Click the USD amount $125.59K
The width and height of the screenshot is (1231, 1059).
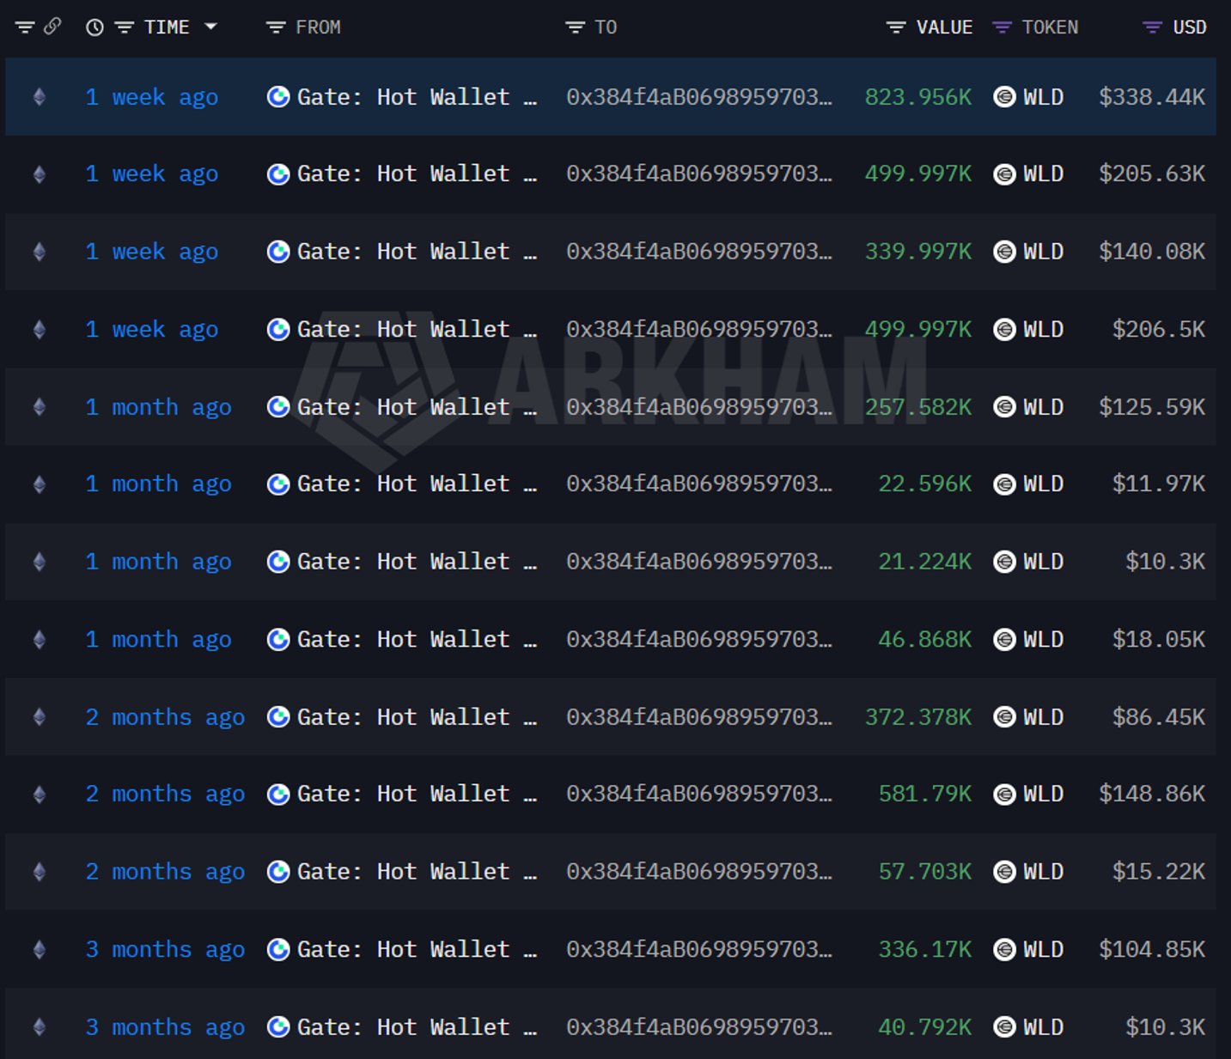[x=1152, y=407]
